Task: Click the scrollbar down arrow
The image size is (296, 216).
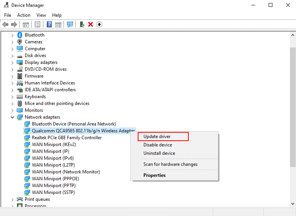Action: [293, 204]
